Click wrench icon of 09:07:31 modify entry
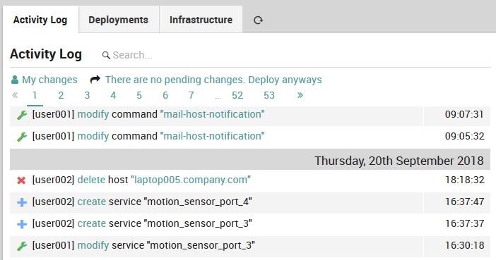The height and width of the screenshot is (260, 496). point(21,115)
